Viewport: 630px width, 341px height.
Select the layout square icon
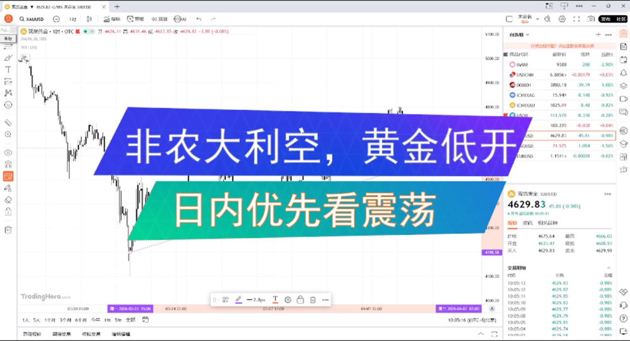click(x=509, y=19)
